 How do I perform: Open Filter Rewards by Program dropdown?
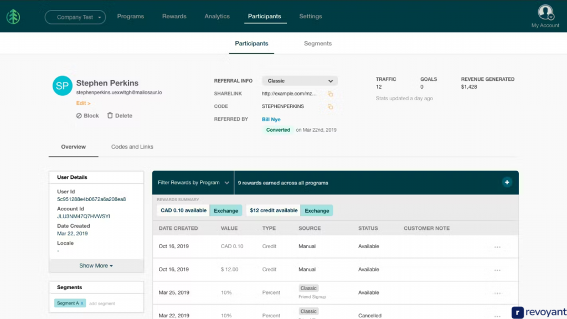(193, 183)
